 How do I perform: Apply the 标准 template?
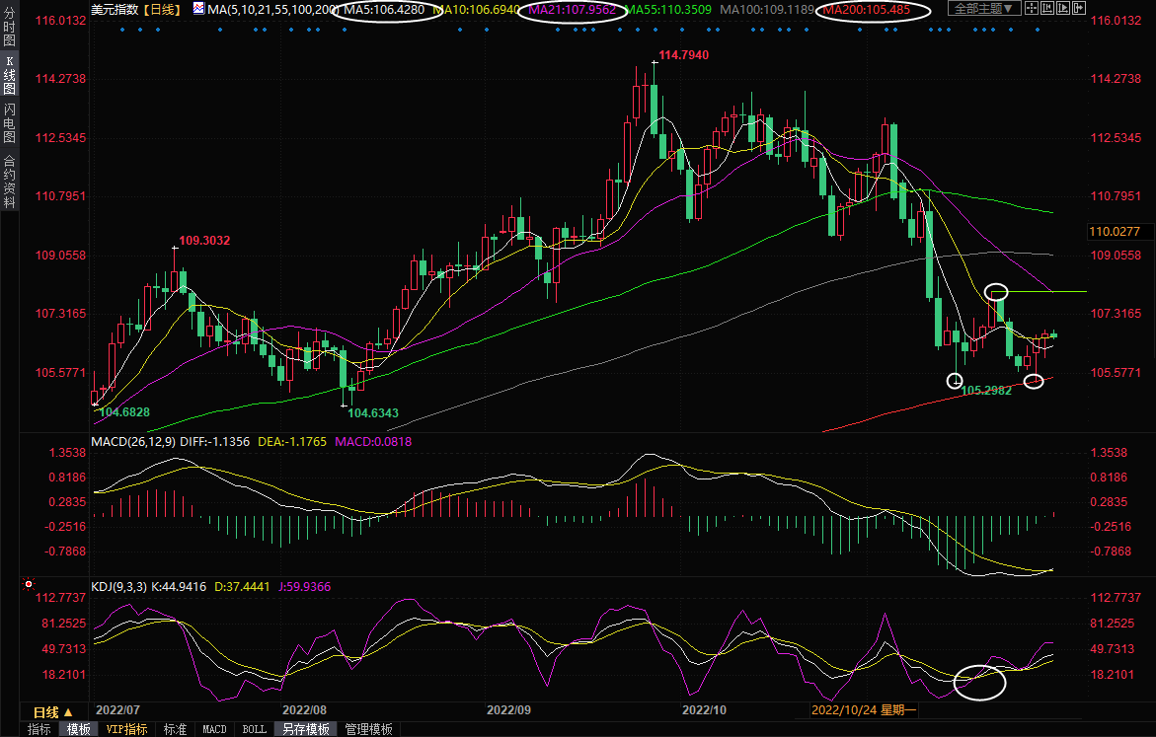[175, 729]
